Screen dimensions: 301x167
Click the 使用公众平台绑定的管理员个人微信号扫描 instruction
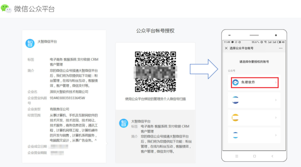tap(155, 99)
